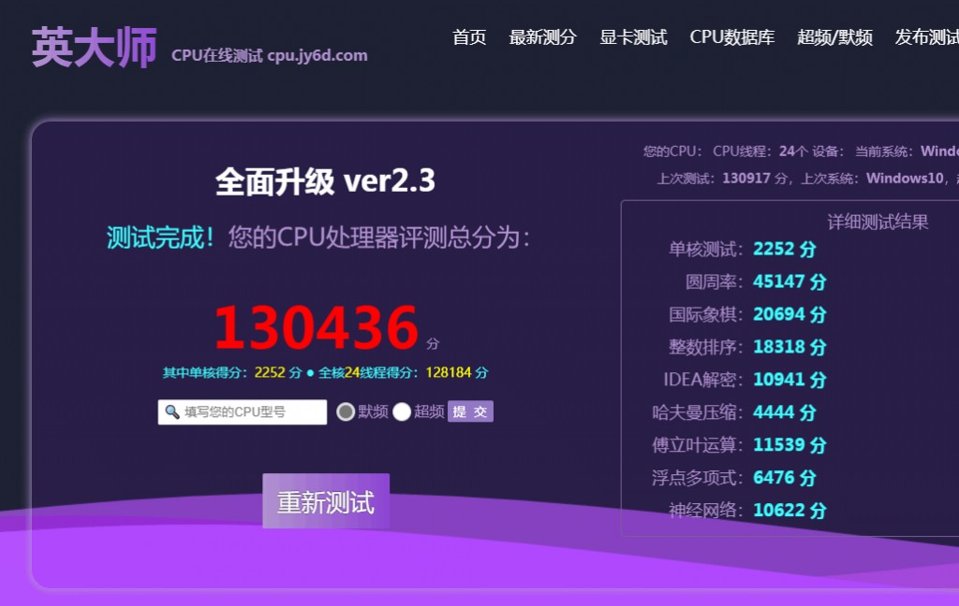Navigate to 超频/默频 section
959x606 pixels.
(834, 37)
